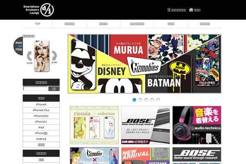Click the Gizmobies main slideshow banner
Screen dimensions: 246x164
(x=144, y=64)
